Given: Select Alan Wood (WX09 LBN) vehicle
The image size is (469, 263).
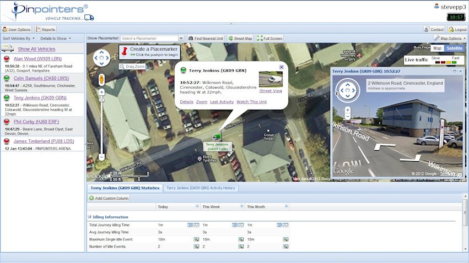Looking at the screenshot, I should tap(37, 59).
